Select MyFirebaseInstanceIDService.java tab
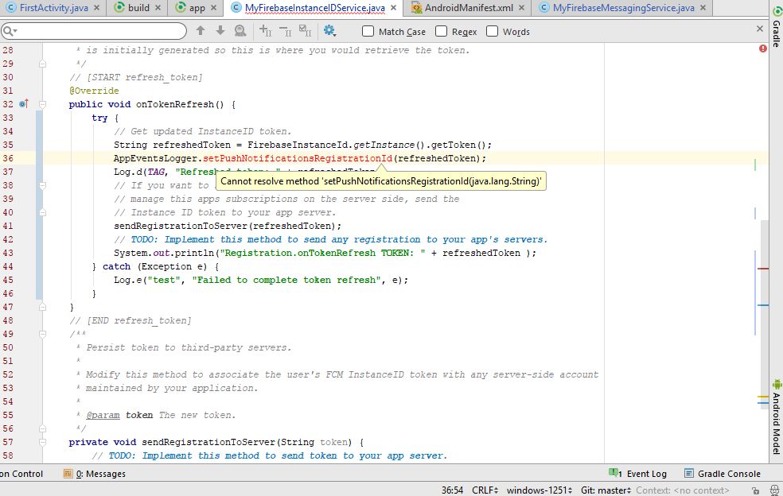The height and width of the screenshot is (496, 783). (x=314, y=8)
